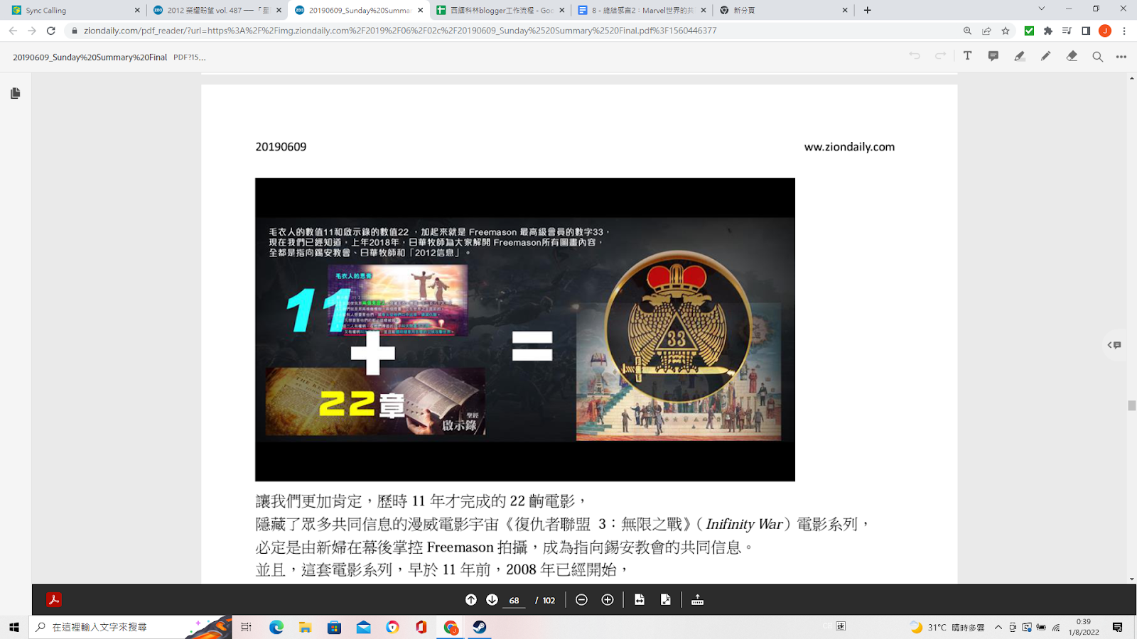
Task: Open the PDF reader more options menu
Action: coord(1121,57)
